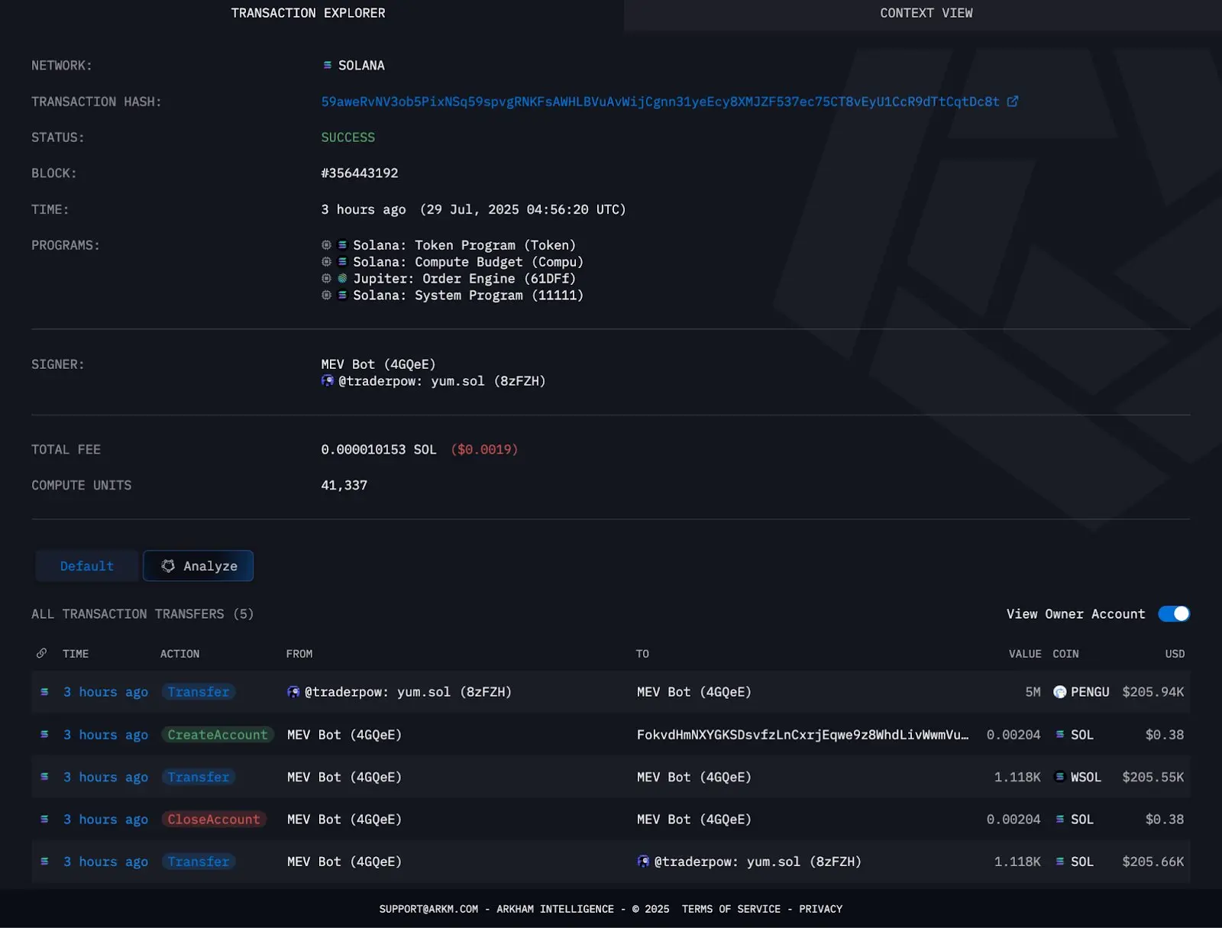Open Solana: Token Program (Token)

pos(464,245)
